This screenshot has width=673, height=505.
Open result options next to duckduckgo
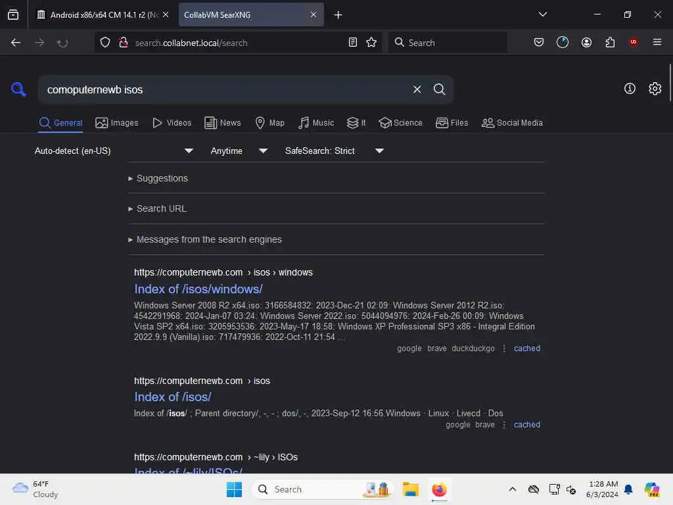504,349
